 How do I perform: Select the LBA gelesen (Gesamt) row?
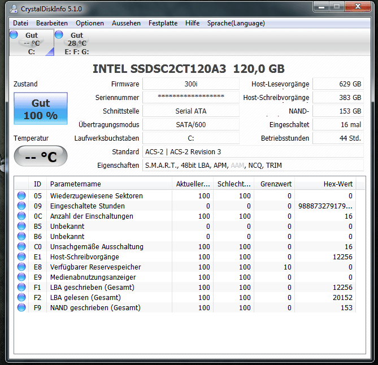tap(185, 298)
